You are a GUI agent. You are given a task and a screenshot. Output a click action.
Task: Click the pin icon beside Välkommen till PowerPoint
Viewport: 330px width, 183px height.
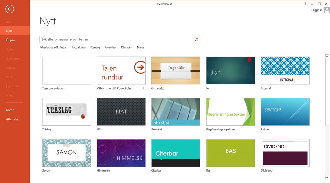(x=143, y=88)
